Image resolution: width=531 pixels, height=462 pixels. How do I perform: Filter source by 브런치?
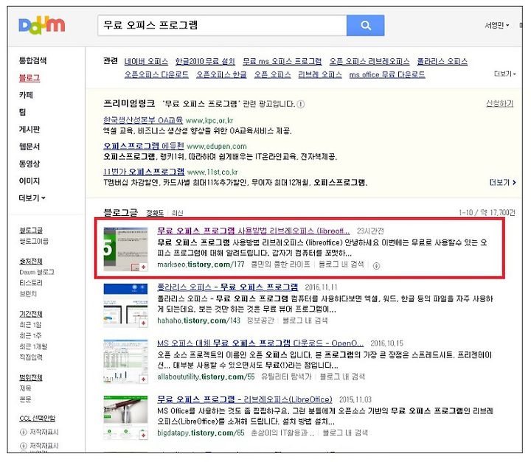(x=28, y=294)
